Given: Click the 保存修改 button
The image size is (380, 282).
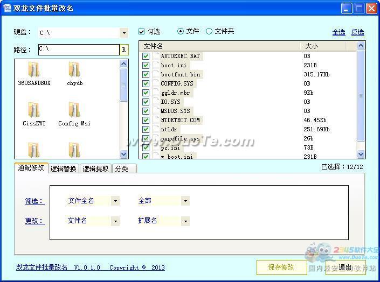Looking at the screenshot, I should (x=280, y=267).
